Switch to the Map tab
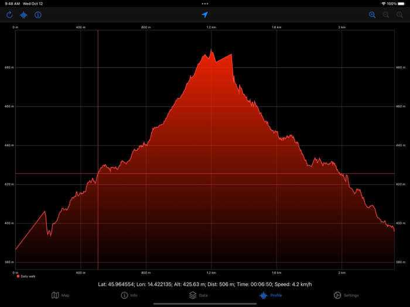This screenshot has height=307, width=410. pyautogui.click(x=60, y=295)
